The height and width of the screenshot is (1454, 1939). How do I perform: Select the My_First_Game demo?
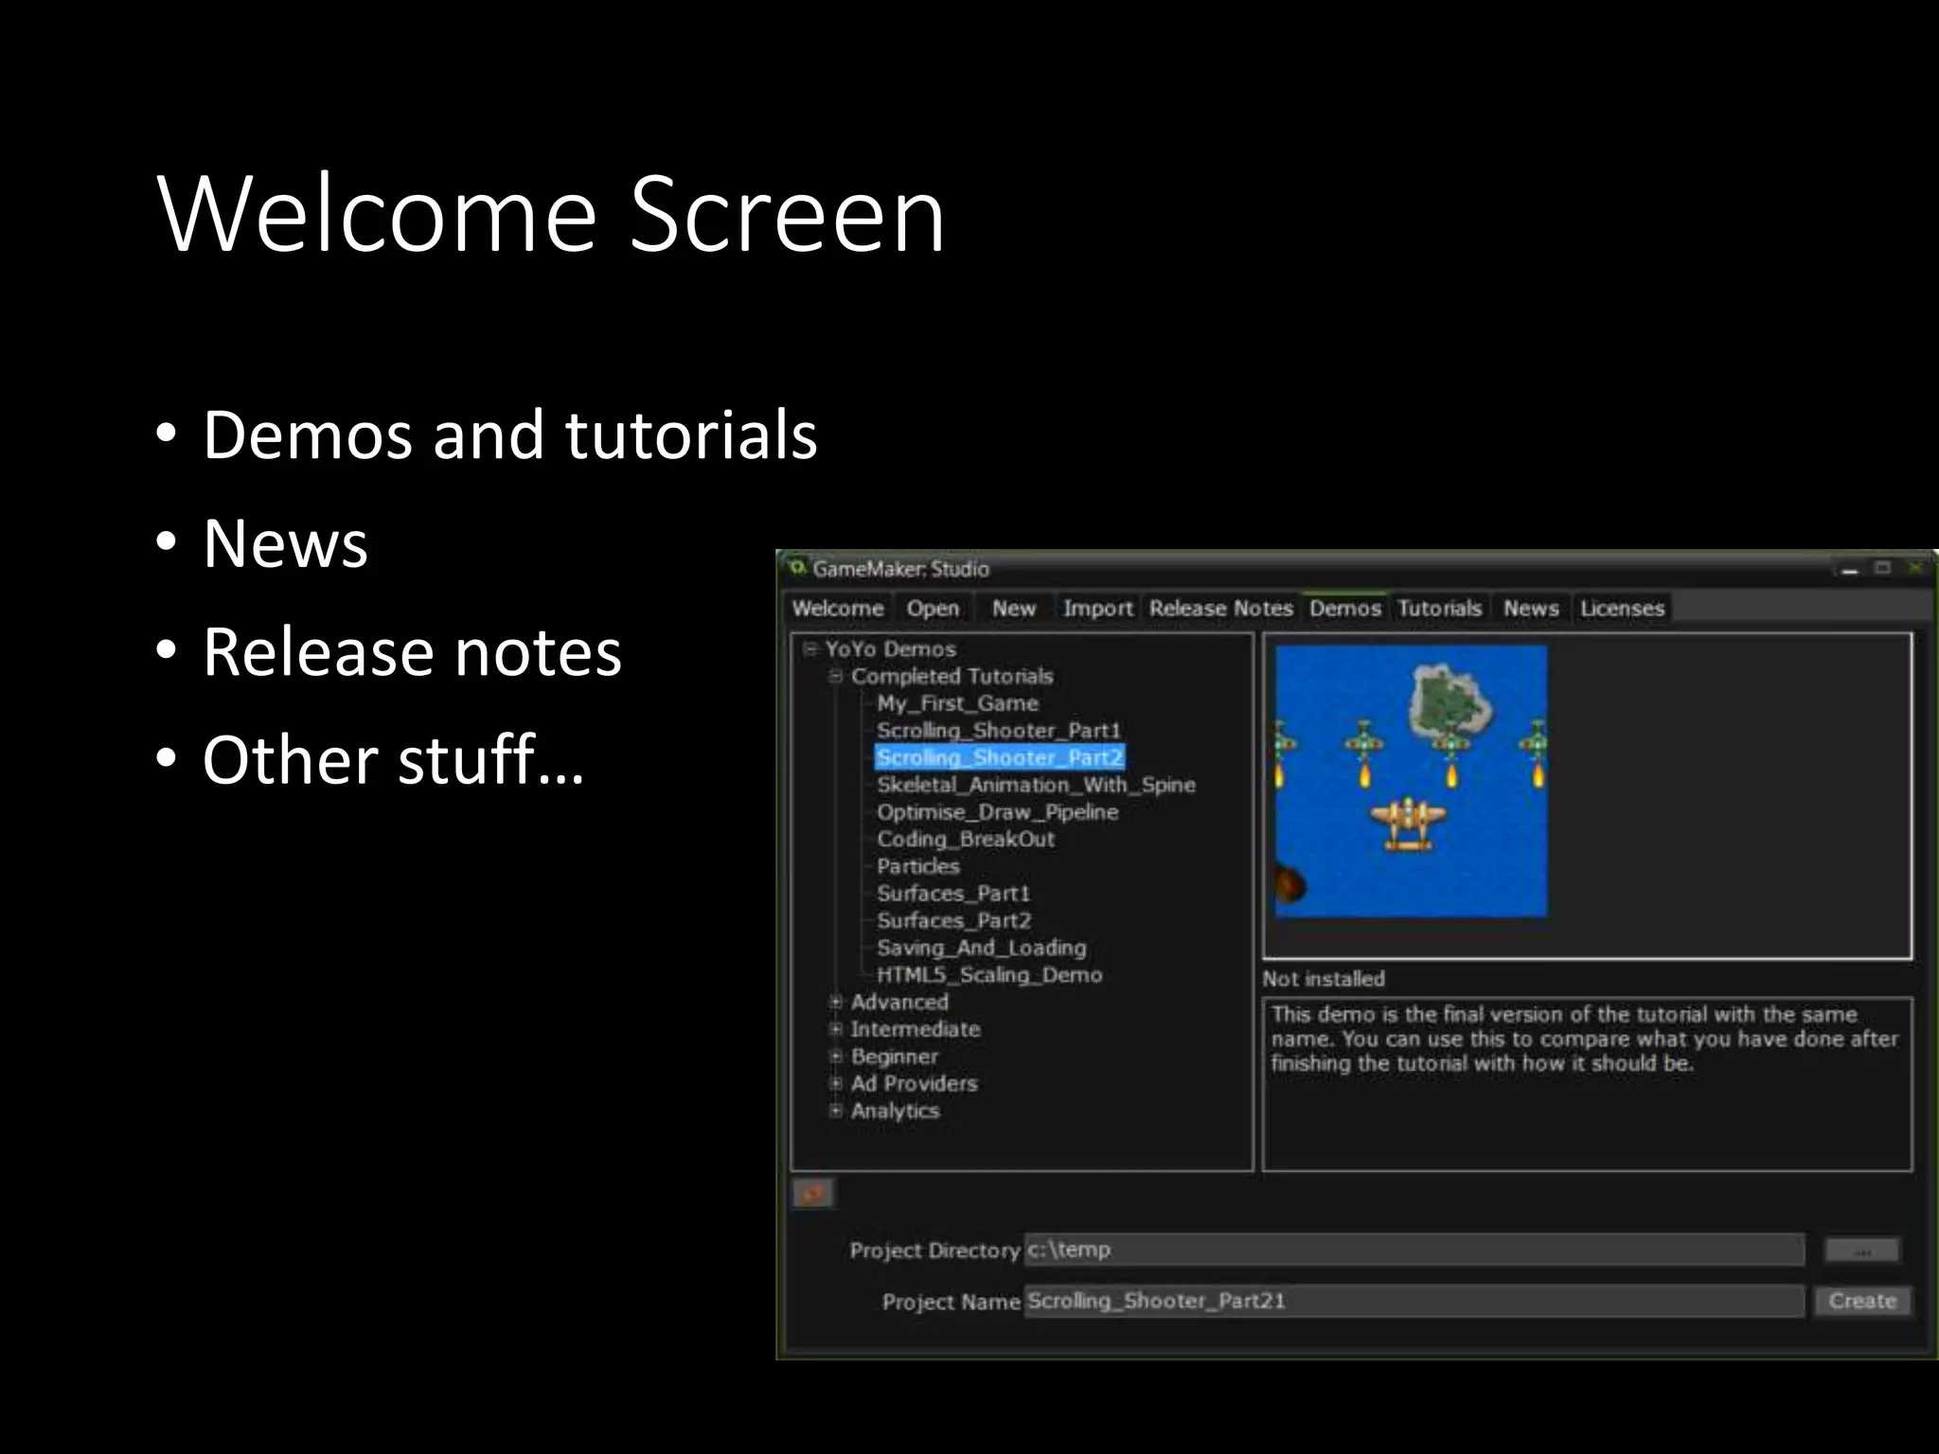(x=956, y=703)
